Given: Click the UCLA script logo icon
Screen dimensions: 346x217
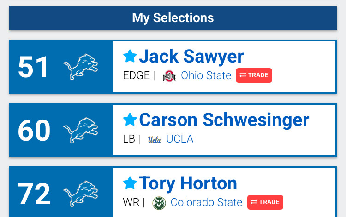Looking at the screenshot, I should click(155, 139).
